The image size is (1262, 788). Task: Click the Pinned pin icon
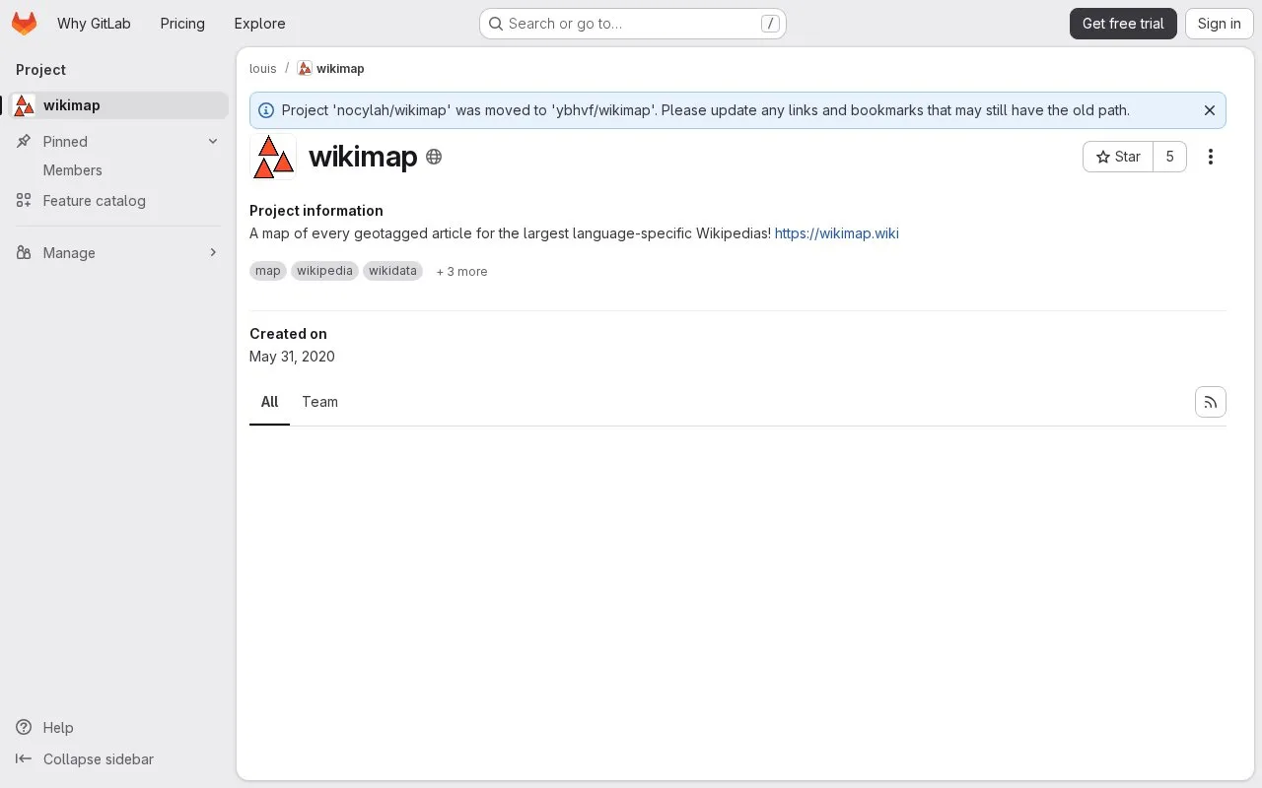[24, 142]
